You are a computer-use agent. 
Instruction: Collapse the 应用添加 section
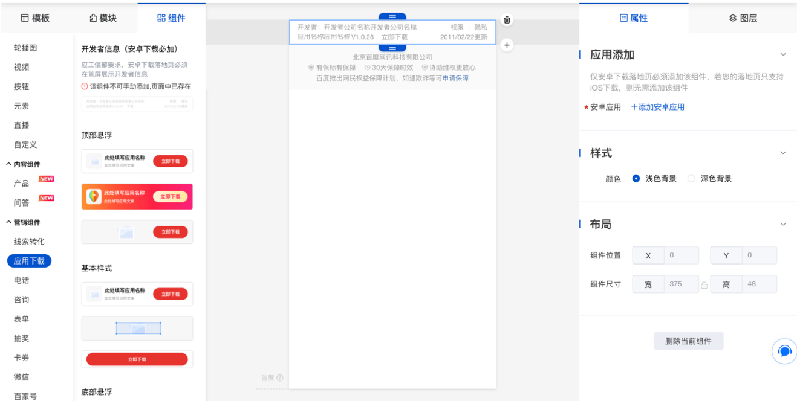point(783,54)
